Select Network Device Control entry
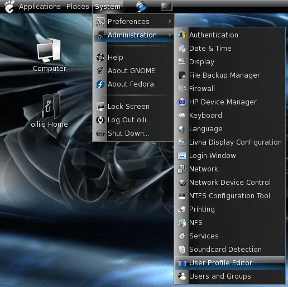The height and width of the screenshot is (287, 288). (230, 183)
